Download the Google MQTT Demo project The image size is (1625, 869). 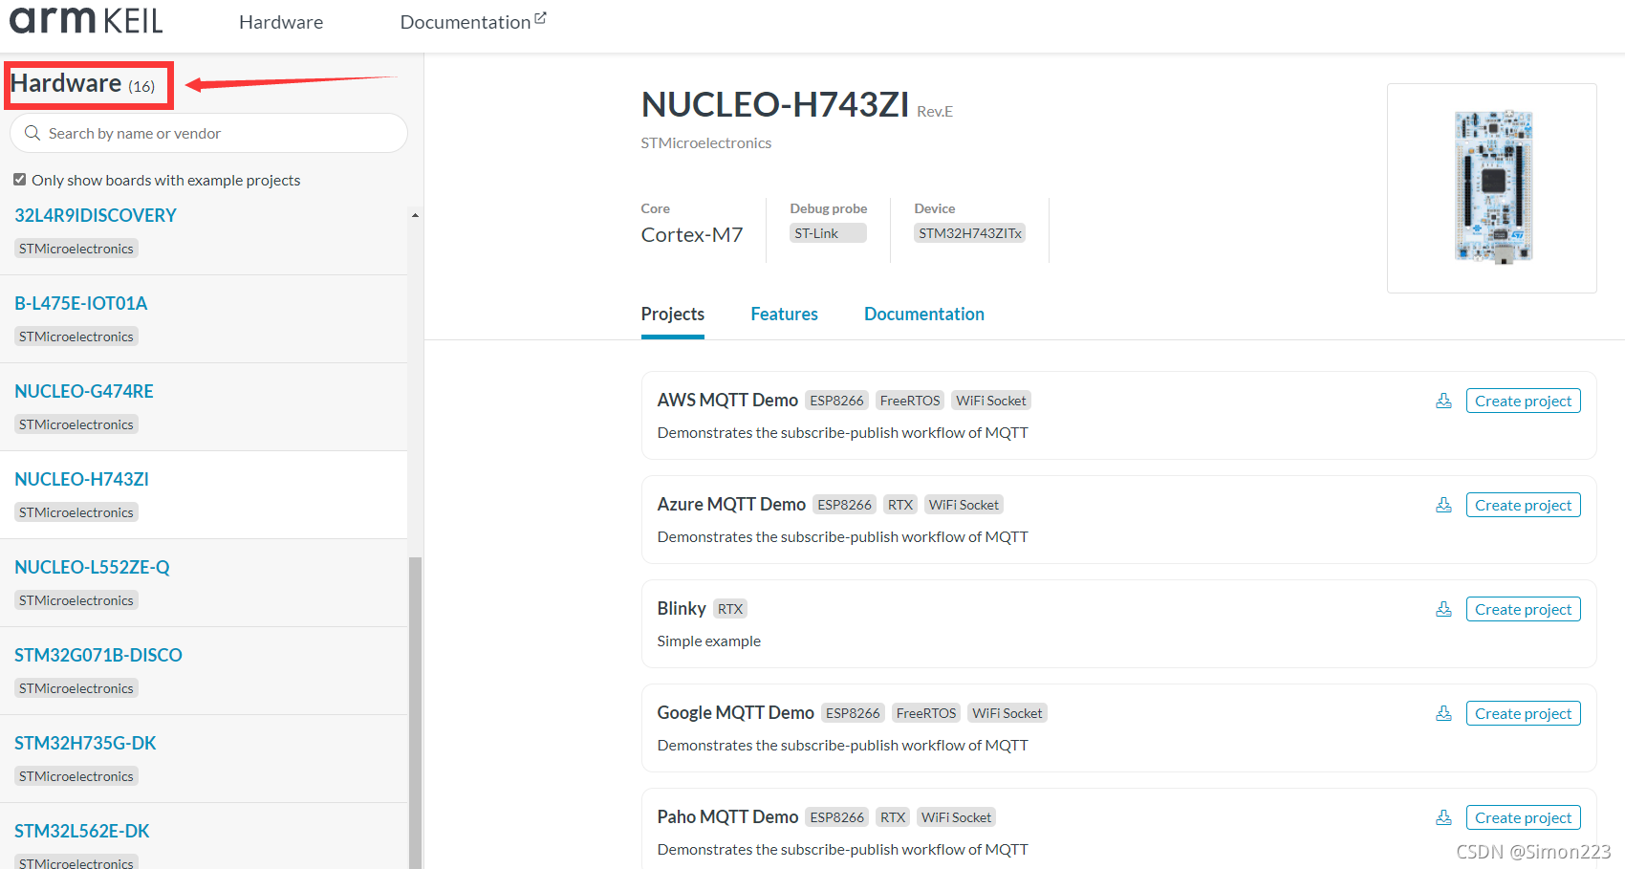[1443, 713]
